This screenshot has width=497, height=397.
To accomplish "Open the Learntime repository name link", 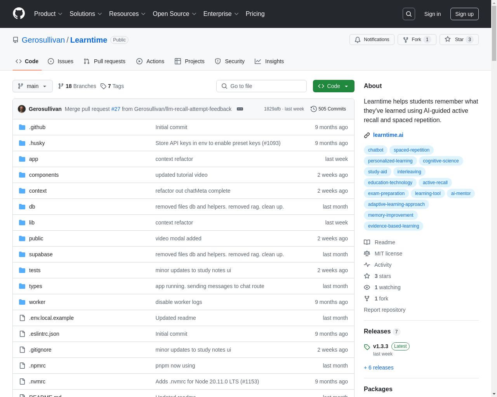I will [x=89, y=40].
